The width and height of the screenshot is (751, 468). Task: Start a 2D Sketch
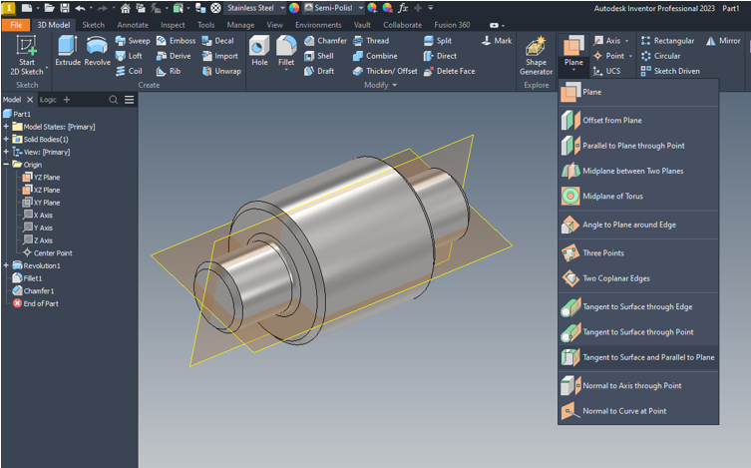pos(27,56)
